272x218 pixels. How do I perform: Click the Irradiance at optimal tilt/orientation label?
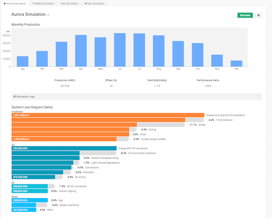point(225,115)
